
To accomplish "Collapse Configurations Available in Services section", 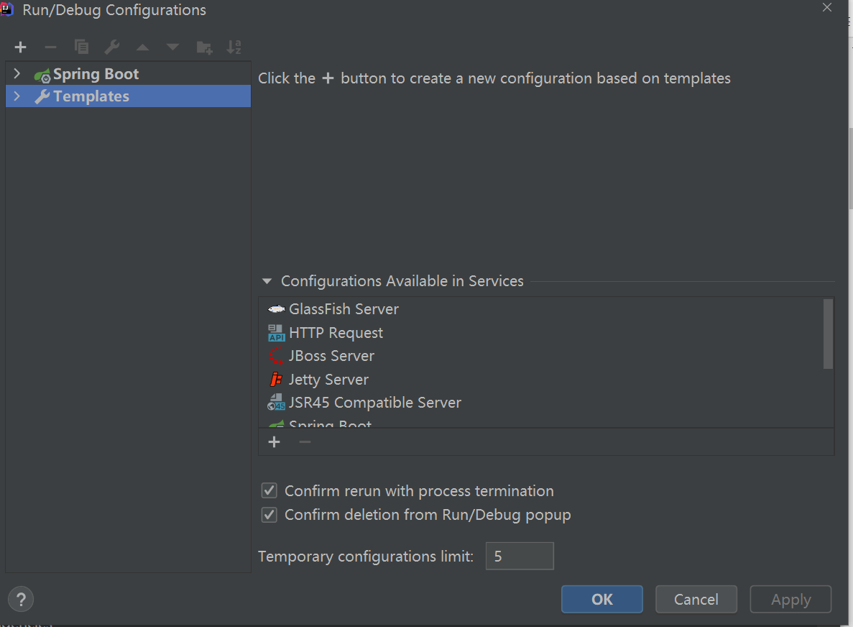I will pos(267,281).
